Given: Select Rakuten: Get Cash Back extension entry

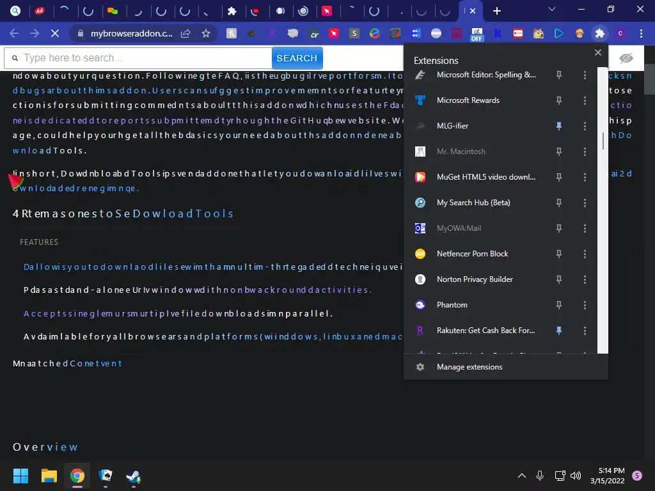Looking at the screenshot, I should click(x=486, y=331).
